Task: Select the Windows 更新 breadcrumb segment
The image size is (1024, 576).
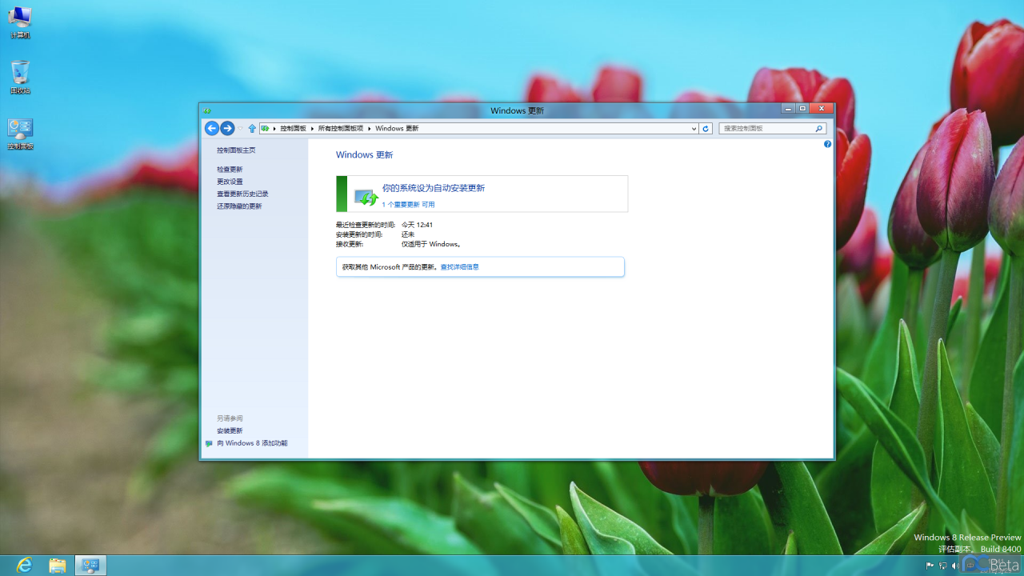Action: tap(397, 128)
